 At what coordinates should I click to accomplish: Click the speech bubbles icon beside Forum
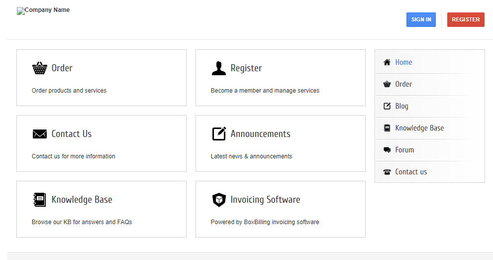pyautogui.click(x=387, y=150)
